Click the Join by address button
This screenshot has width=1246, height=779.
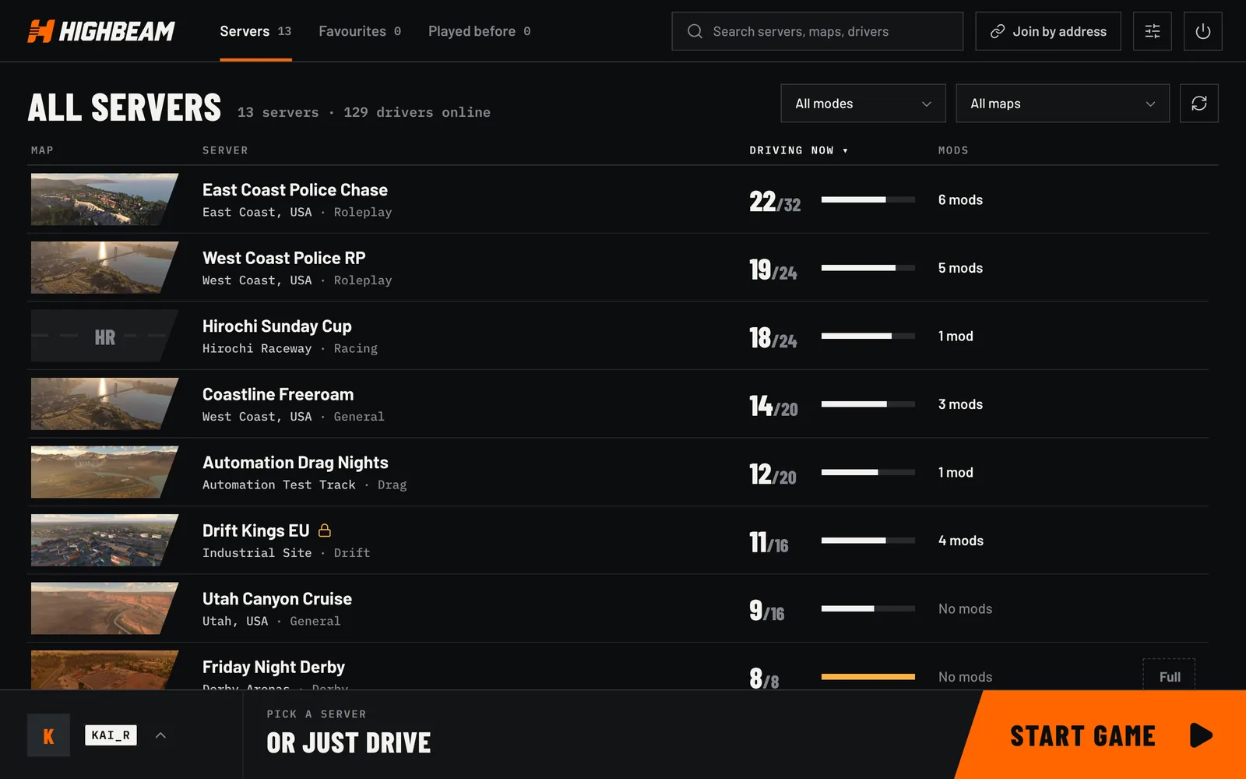(1047, 31)
